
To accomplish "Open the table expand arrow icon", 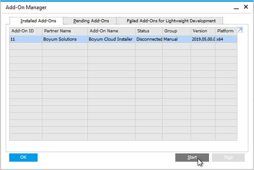I will [240, 30].
